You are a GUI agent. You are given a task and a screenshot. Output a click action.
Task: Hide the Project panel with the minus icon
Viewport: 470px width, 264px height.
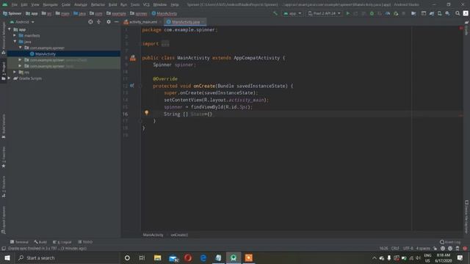pos(116,22)
